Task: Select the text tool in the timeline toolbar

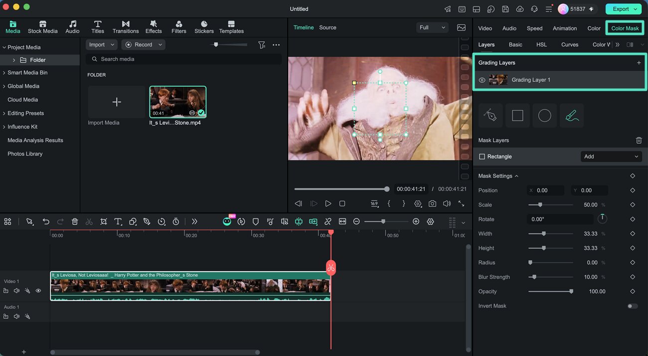Action: pyautogui.click(x=118, y=221)
